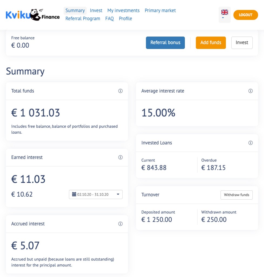Go to the FAQ section
Image resolution: width=264 pixels, height=277 pixels.
pos(109,18)
